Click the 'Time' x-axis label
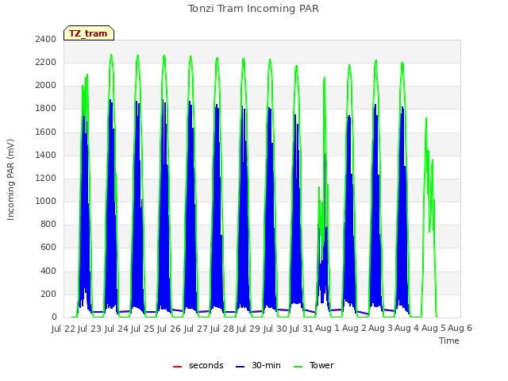This screenshot has width=508, height=381. tap(449, 341)
